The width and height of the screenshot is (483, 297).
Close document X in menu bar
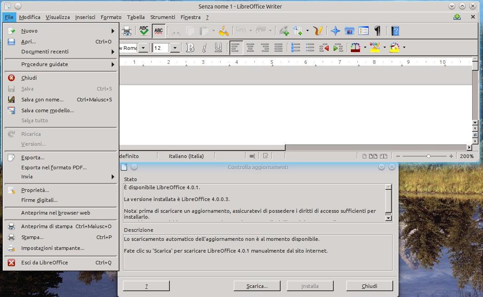(473, 17)
